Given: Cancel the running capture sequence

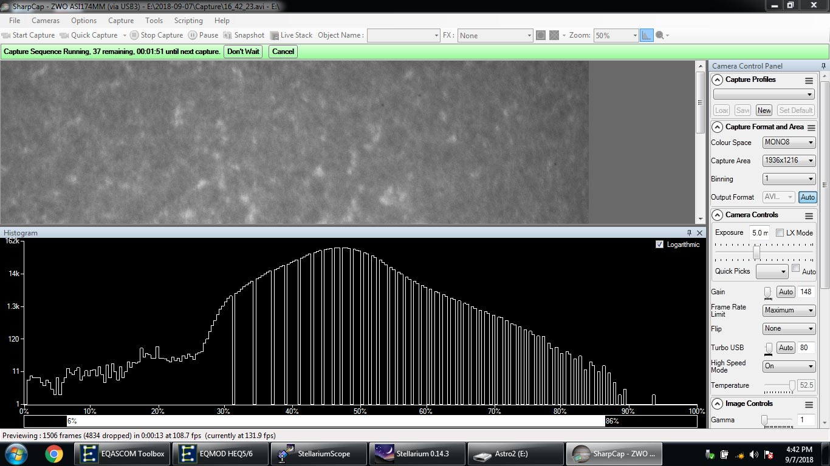Looking at the screenshot, I should click(283, 52).
